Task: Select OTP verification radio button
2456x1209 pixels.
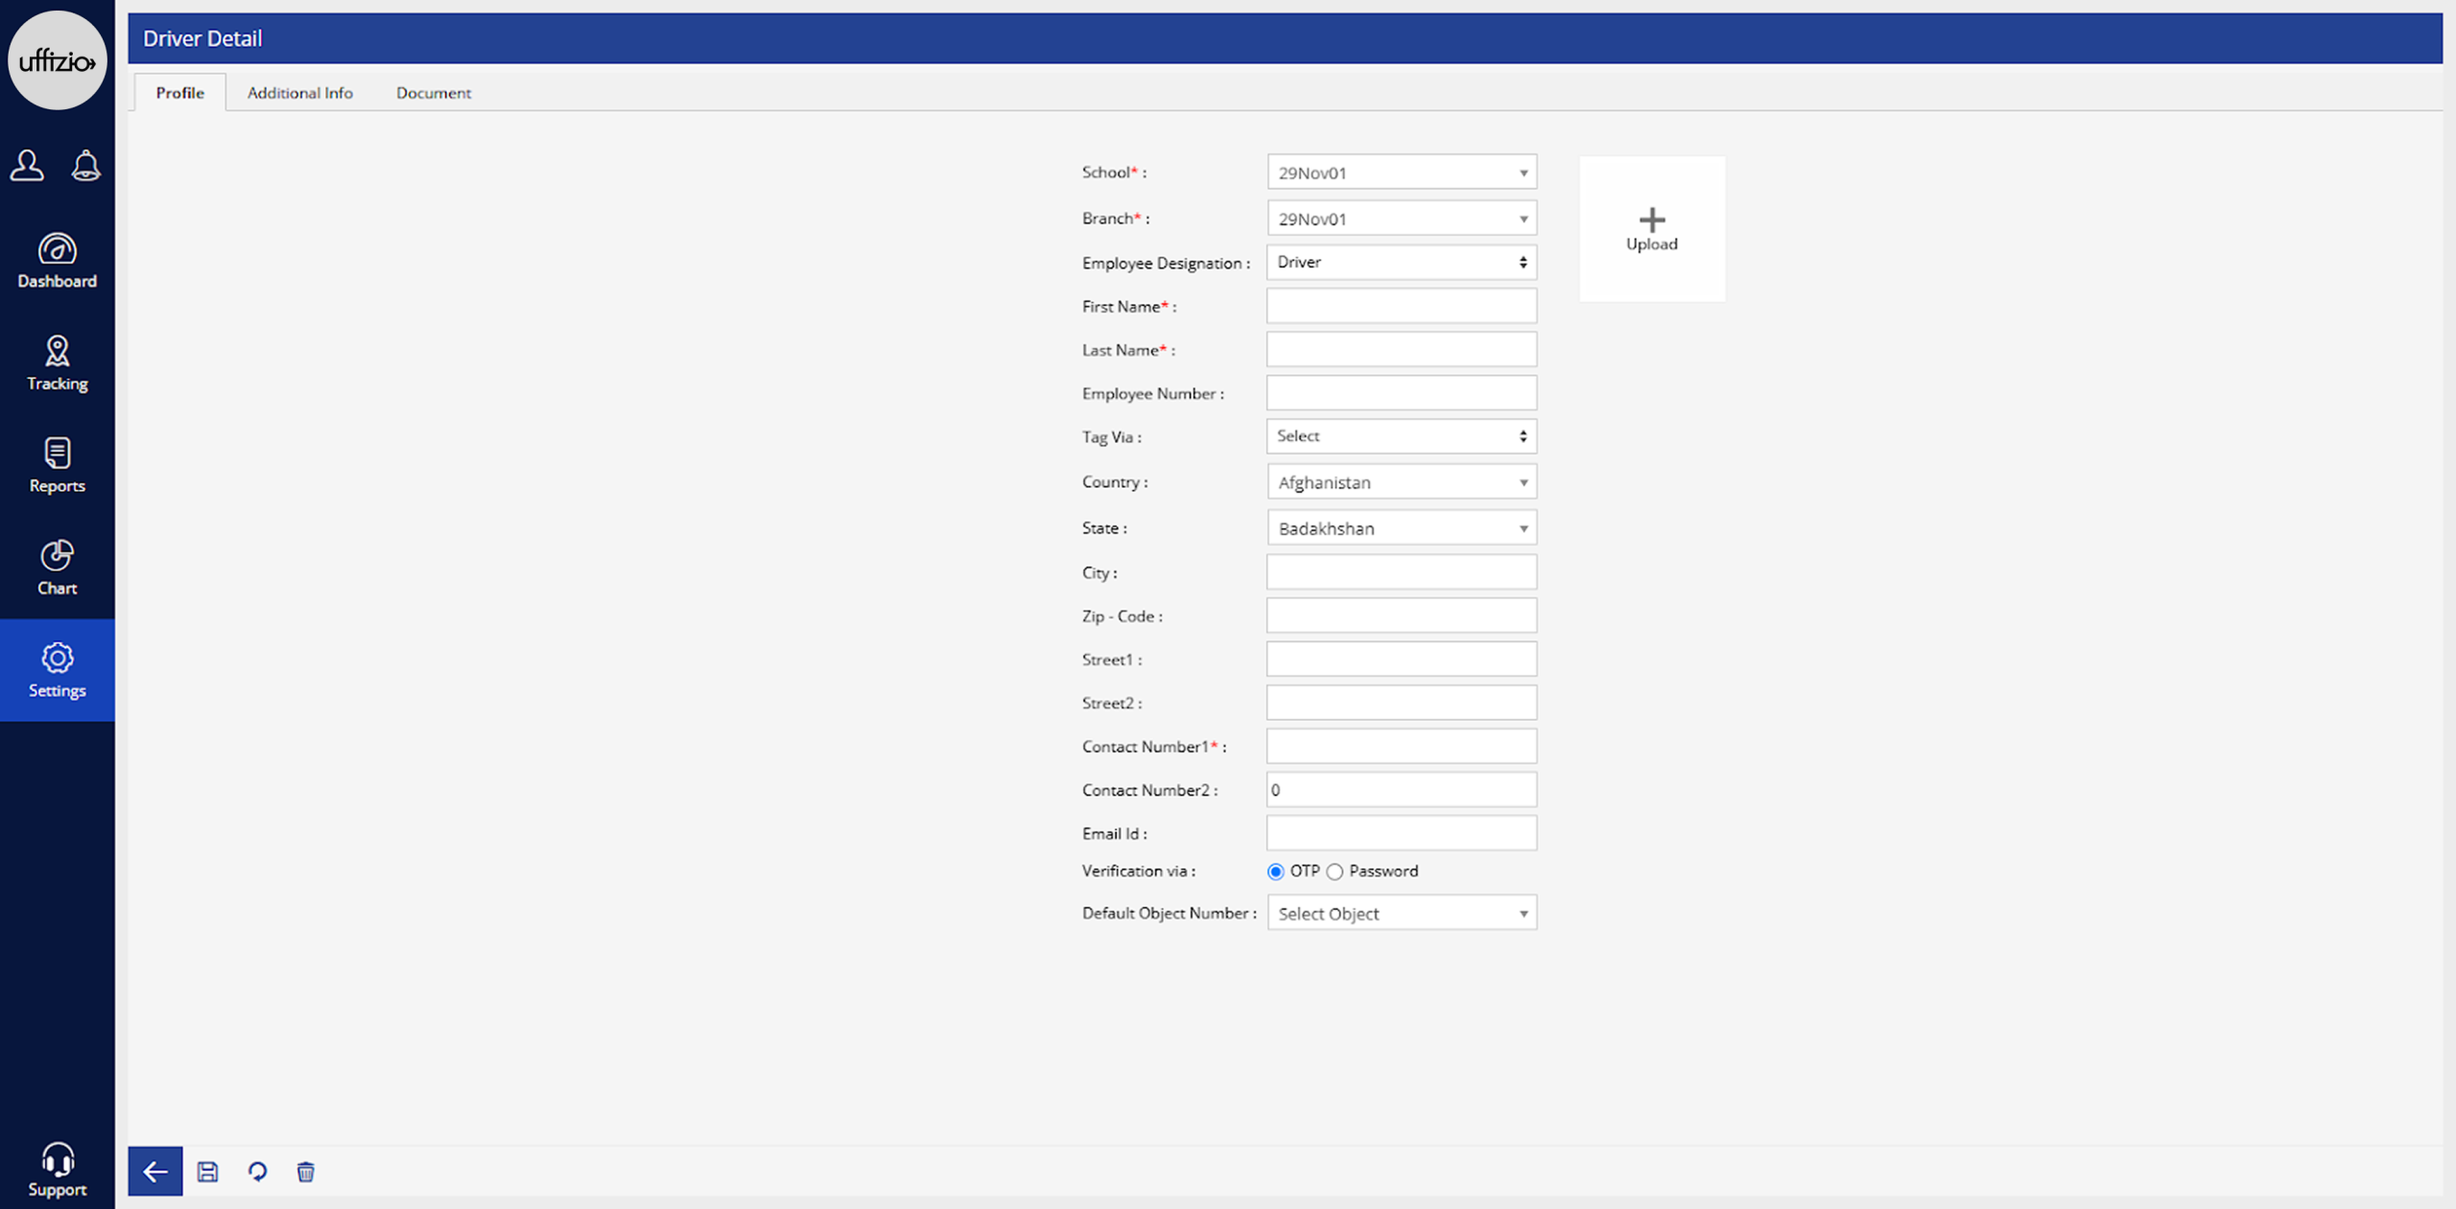Action: (1275, 872)
